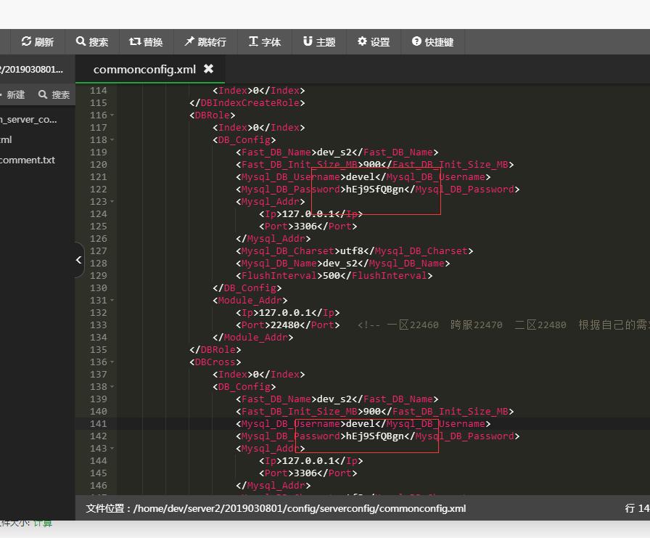This screenshot has height=538, width=650.
Task: Click the 900 value on line 140
Action: (x=372, y=412)
